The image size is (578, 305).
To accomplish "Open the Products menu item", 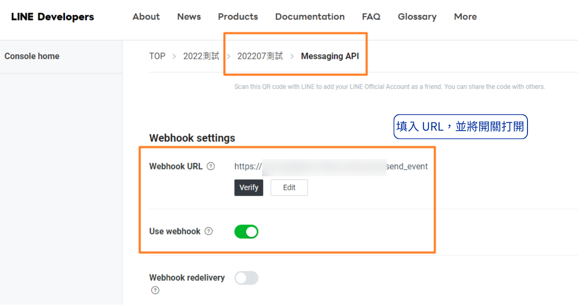I will point(238,17).
